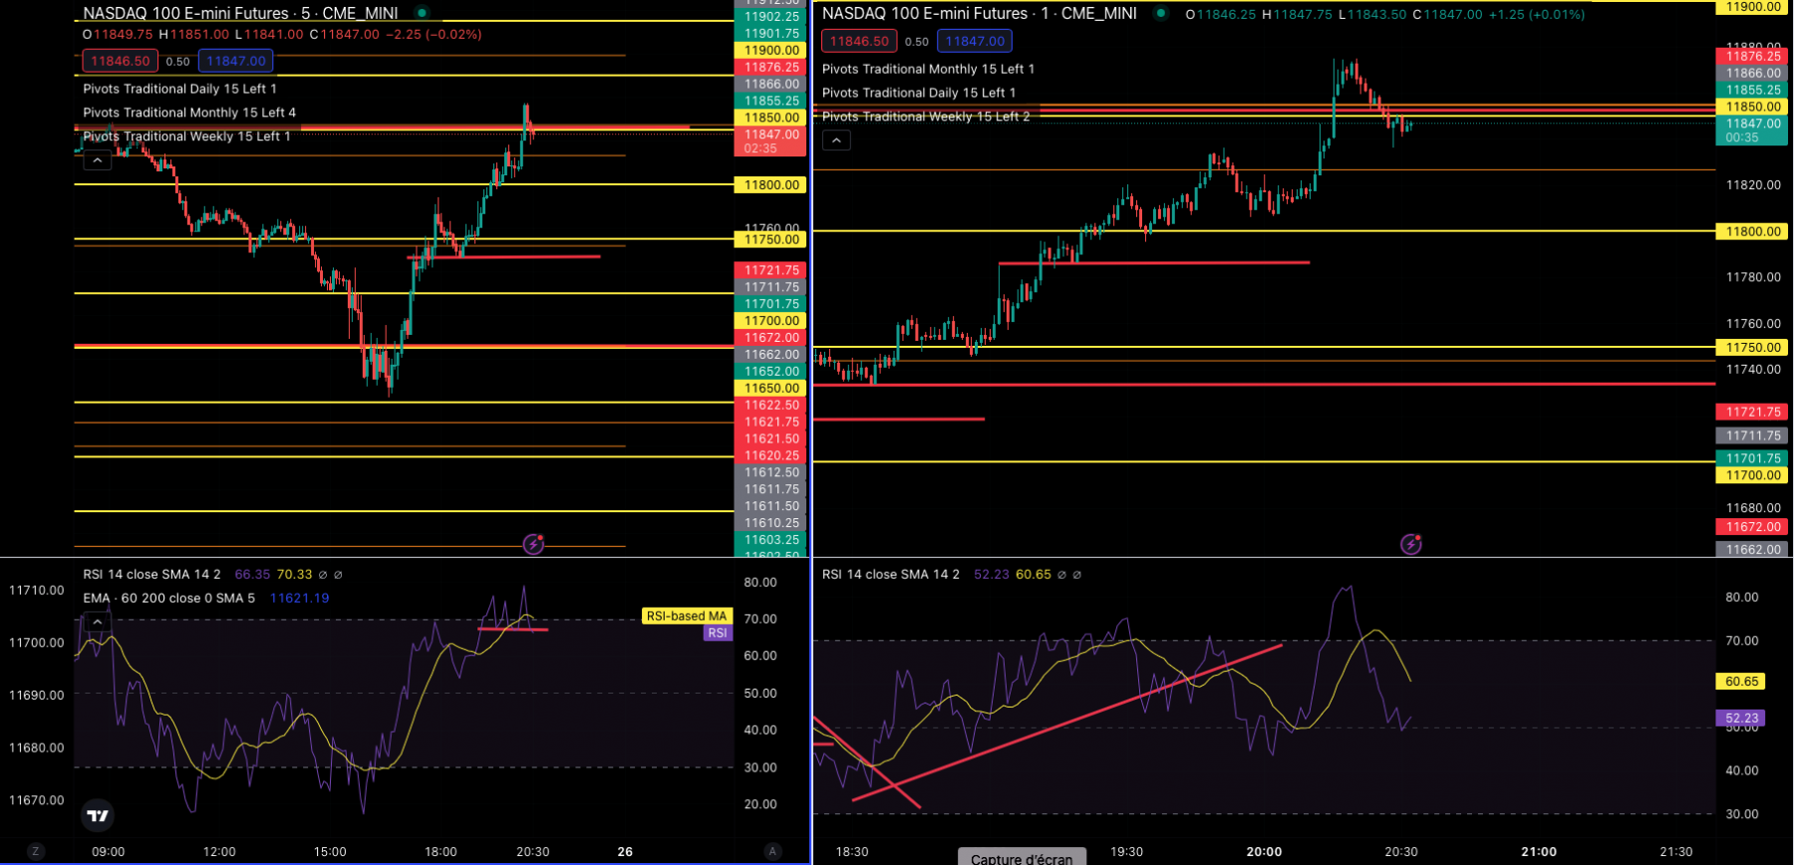The width and height of the screenshot is (1794, 865).
Task: Collapse the indicator legend on left chart
Action: click(97, 160)
